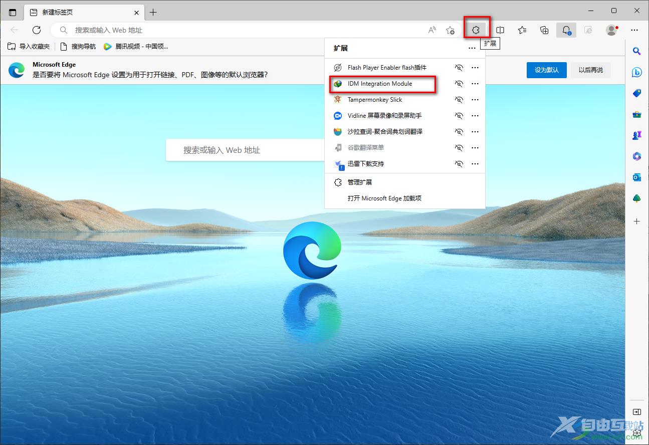Open the green tree icon in sidebar
This screenshot has width=649, height=445.
(636, 198)
